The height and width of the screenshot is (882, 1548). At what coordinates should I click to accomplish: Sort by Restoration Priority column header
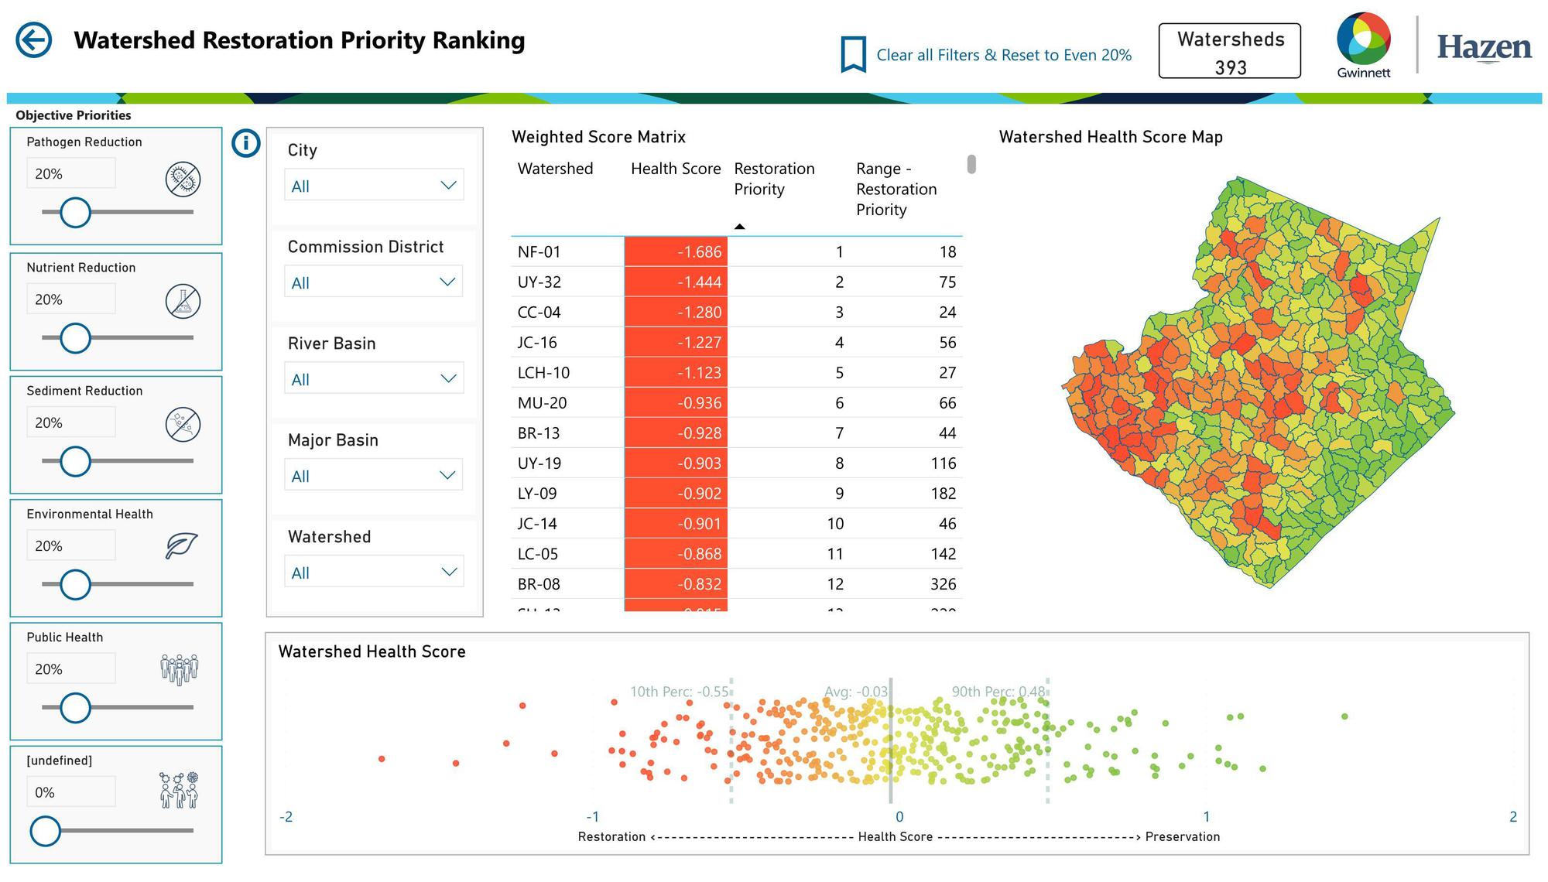point(773,179)
